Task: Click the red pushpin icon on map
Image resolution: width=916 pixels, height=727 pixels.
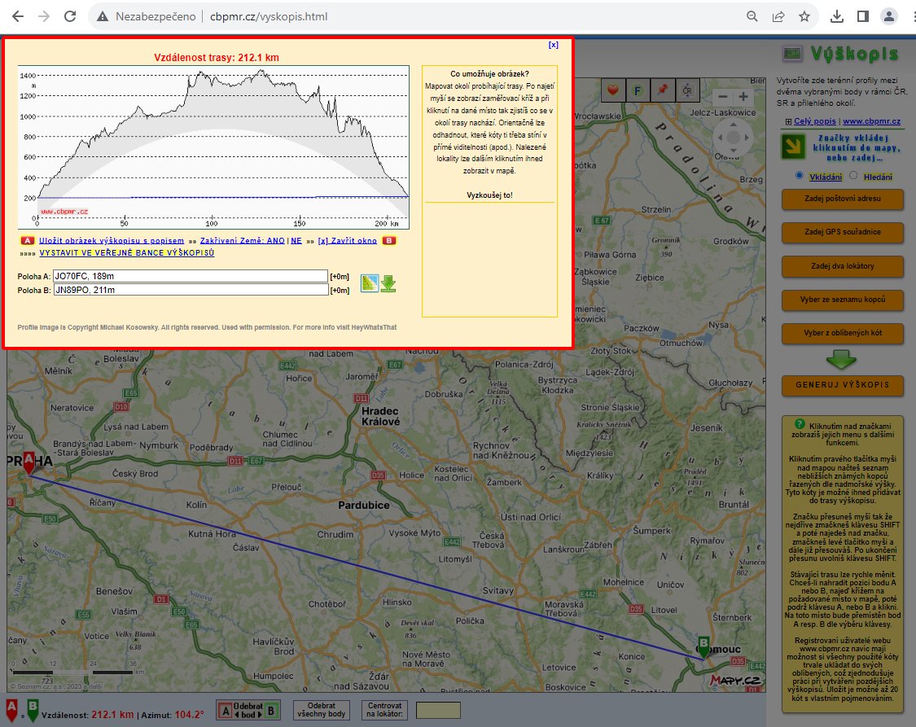Action: click(x=663, y=90)
